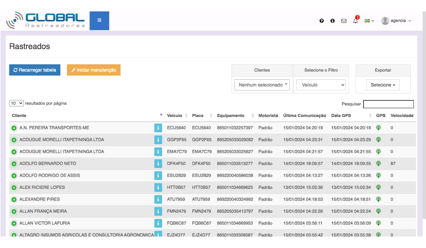Open info button for A.N. PEREIRA TRANSPORTES-ME

click(158, 128)
